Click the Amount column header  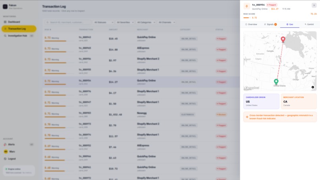(113, 30)
